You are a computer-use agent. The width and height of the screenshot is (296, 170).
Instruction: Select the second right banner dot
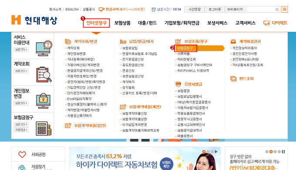(271, 152)
